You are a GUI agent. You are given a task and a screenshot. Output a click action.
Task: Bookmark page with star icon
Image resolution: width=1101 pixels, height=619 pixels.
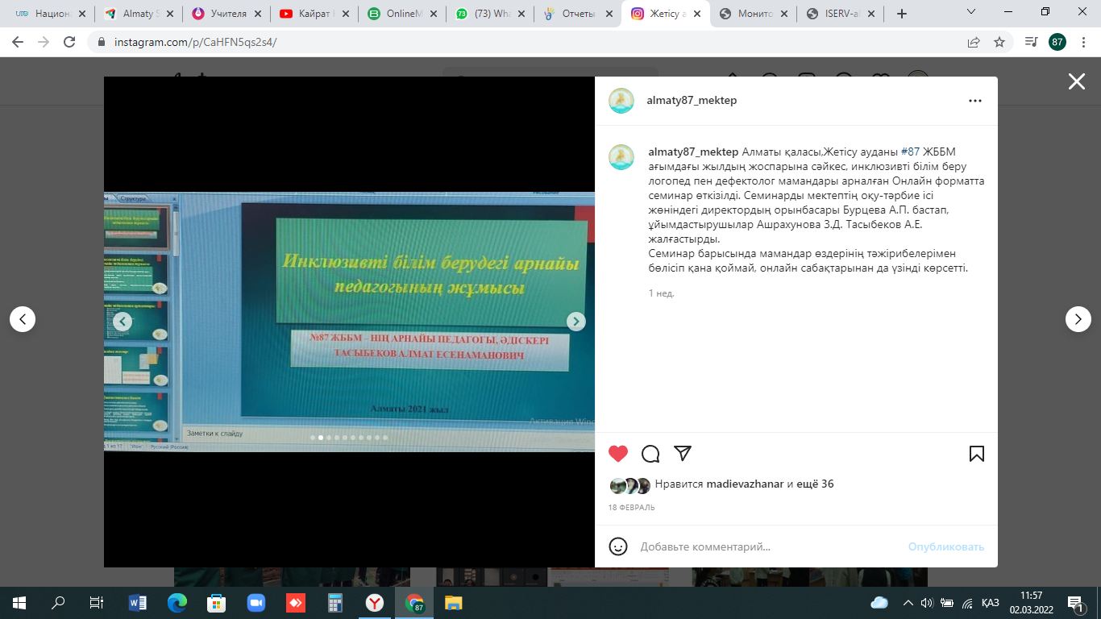pyautogui.click(x=999, y=42)
